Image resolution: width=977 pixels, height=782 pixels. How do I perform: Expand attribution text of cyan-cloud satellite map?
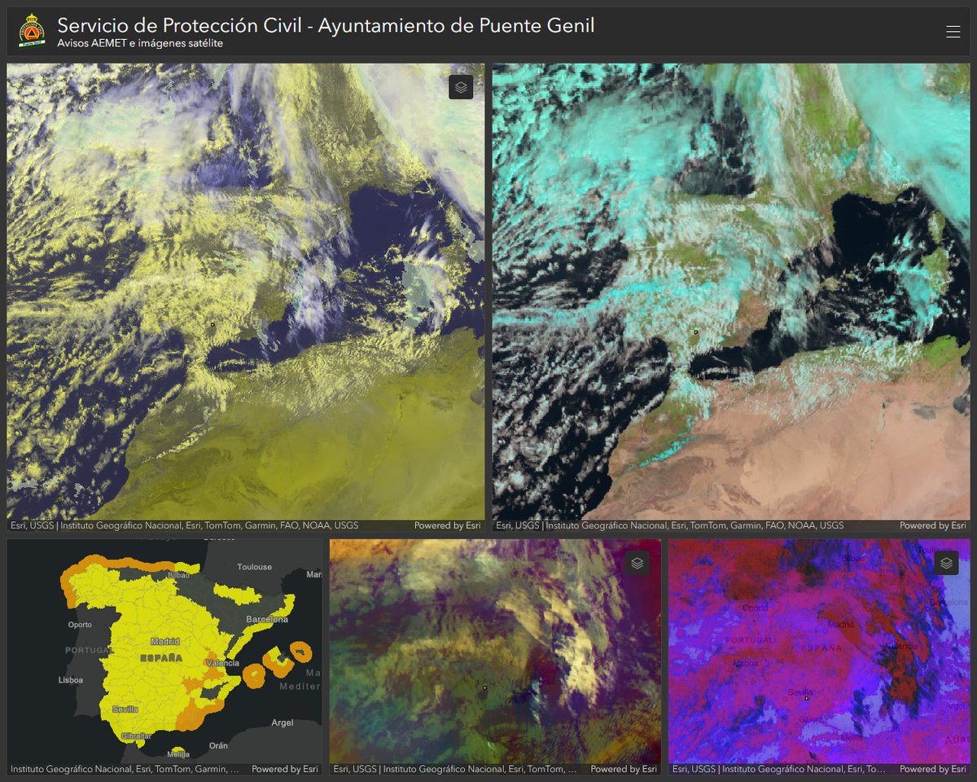(669, 525)
